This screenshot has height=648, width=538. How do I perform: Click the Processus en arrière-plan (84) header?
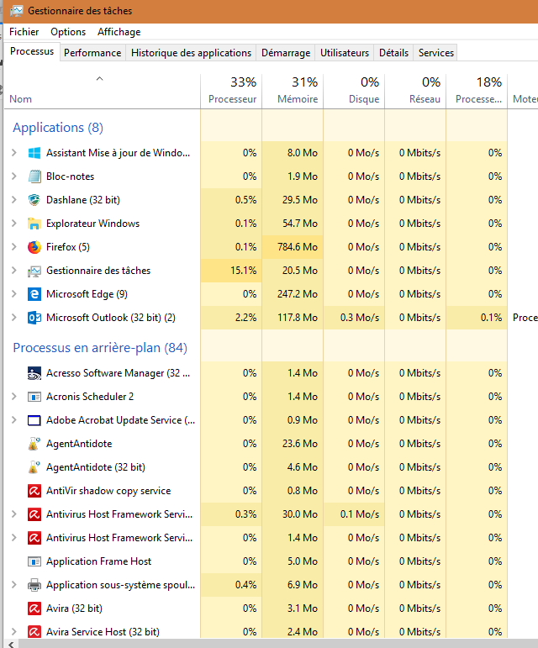100,348
